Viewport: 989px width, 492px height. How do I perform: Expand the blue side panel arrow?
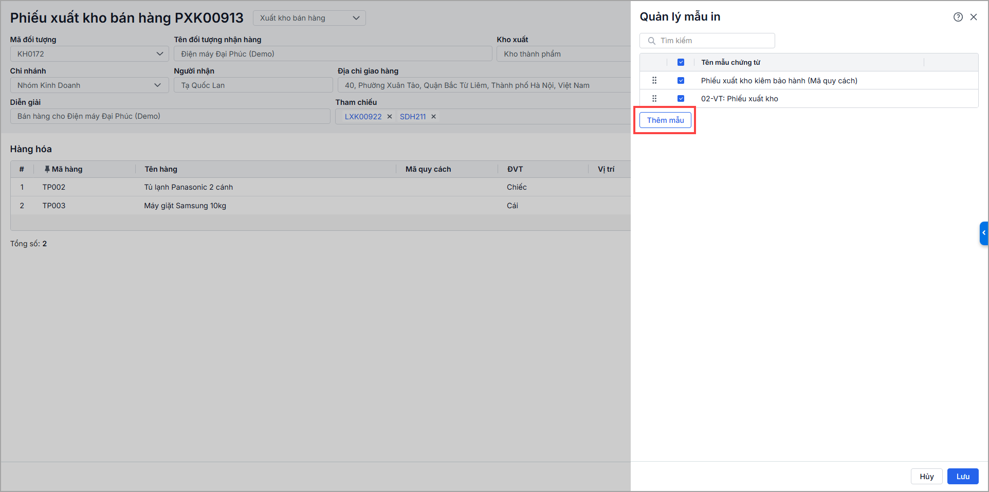pos(984,233)
